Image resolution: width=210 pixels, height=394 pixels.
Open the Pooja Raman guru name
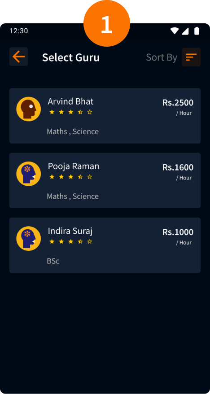click(74, 166)
